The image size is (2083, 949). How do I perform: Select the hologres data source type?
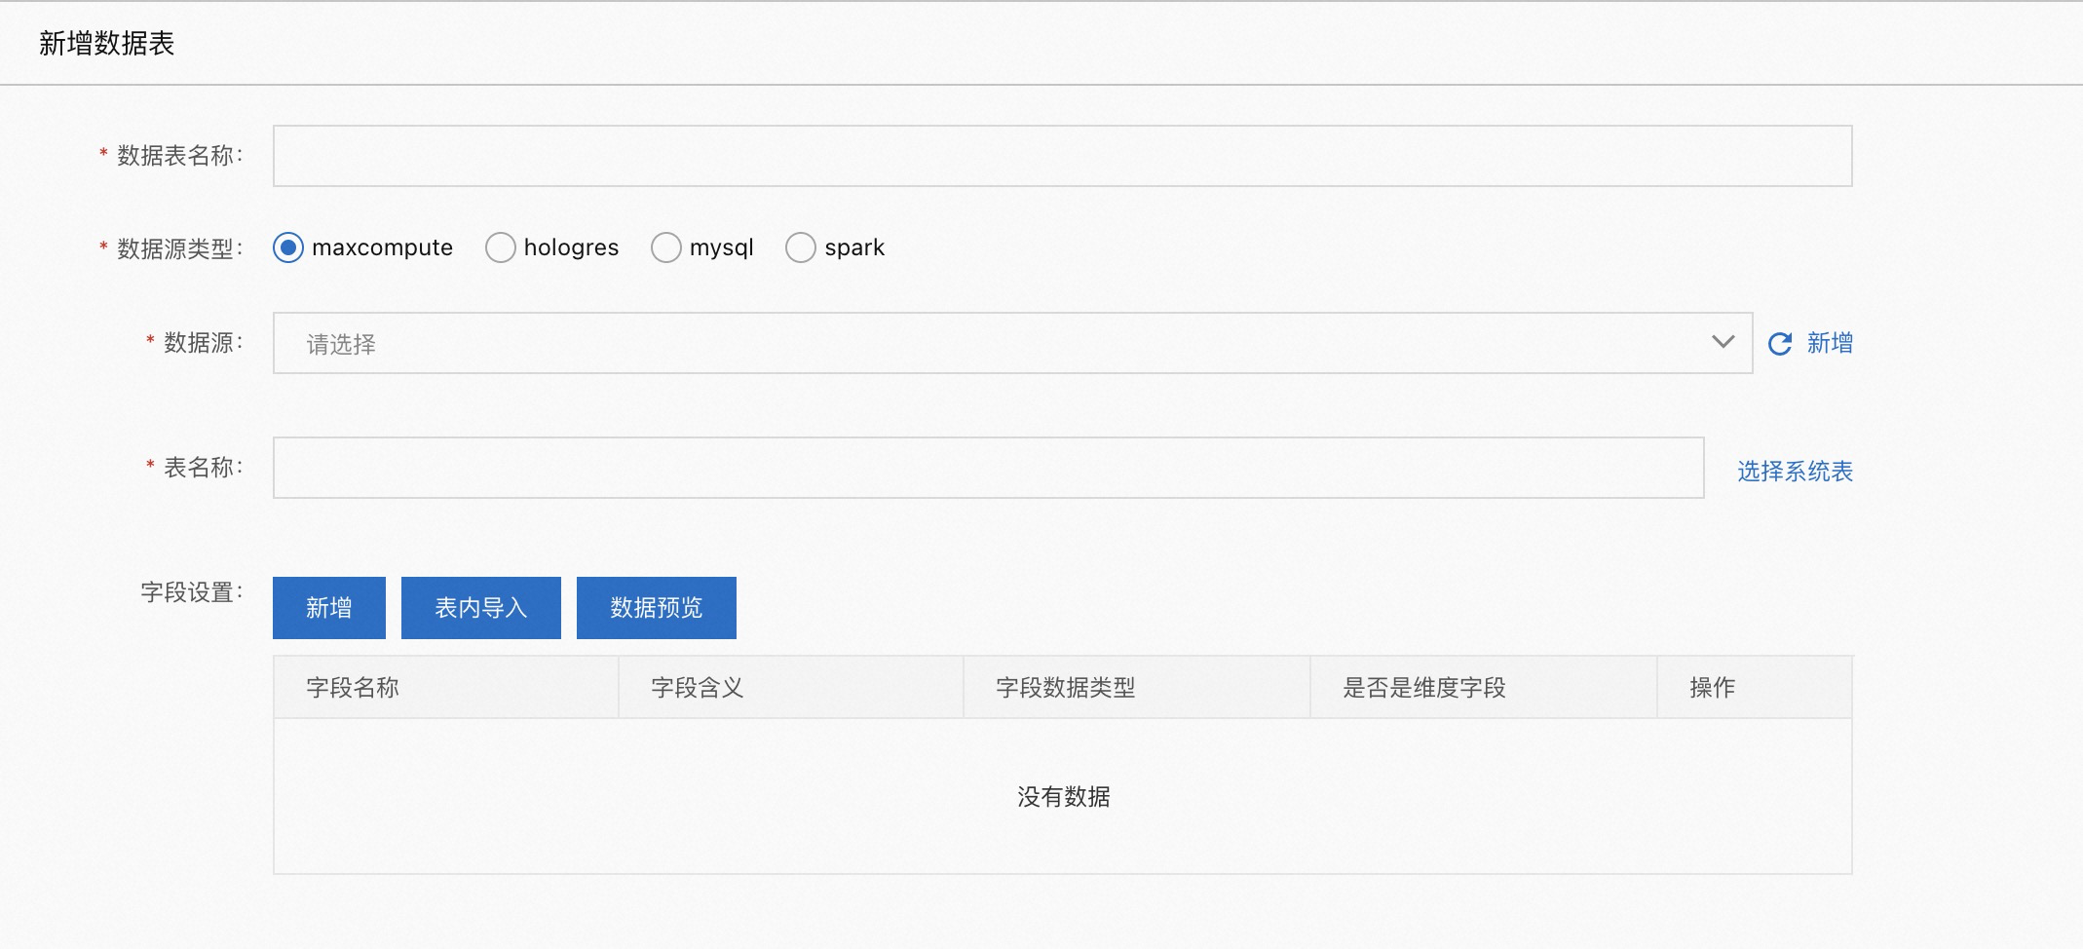point(501,247)
